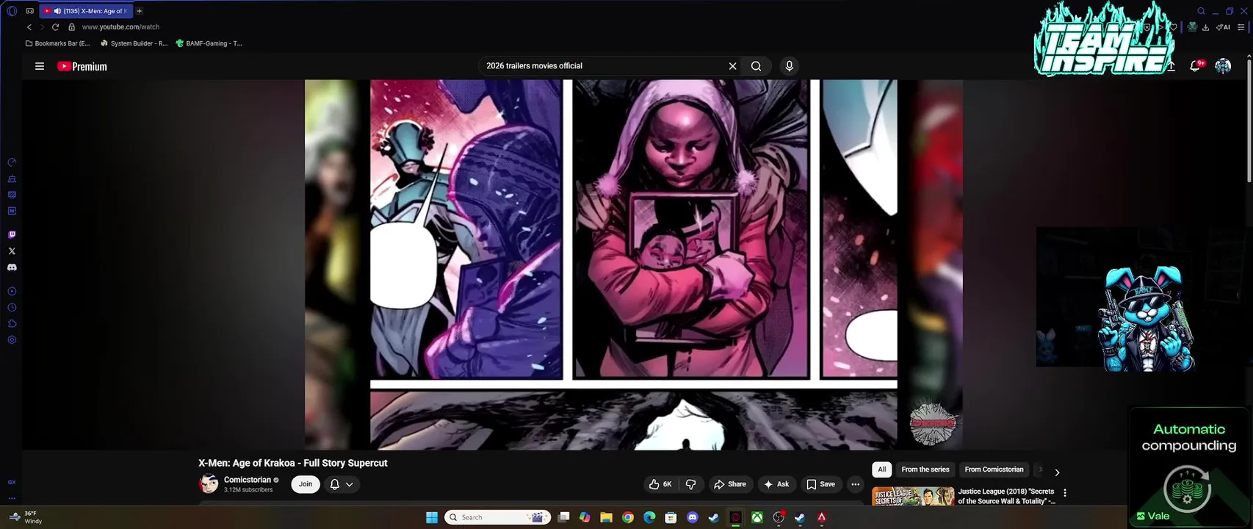1253x529 pixels.
Task: Open the Windows Start menu
Action: (x=432, y=517)
